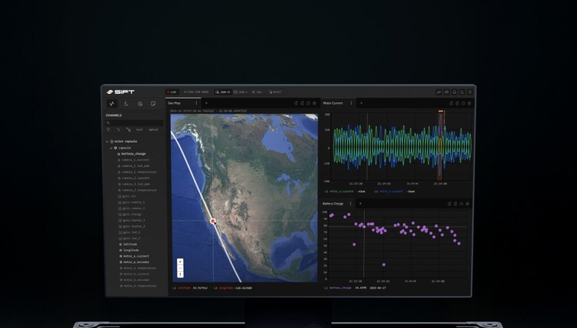Image resolution: width=577 pixels, height=328 pixels.
Task: Toggle dark mode moon icon
Action: click(462, 92)
